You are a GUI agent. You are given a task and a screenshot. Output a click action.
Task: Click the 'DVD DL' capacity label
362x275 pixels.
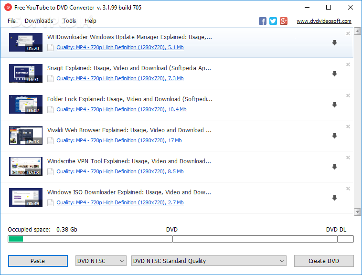[x=336, y=230]
